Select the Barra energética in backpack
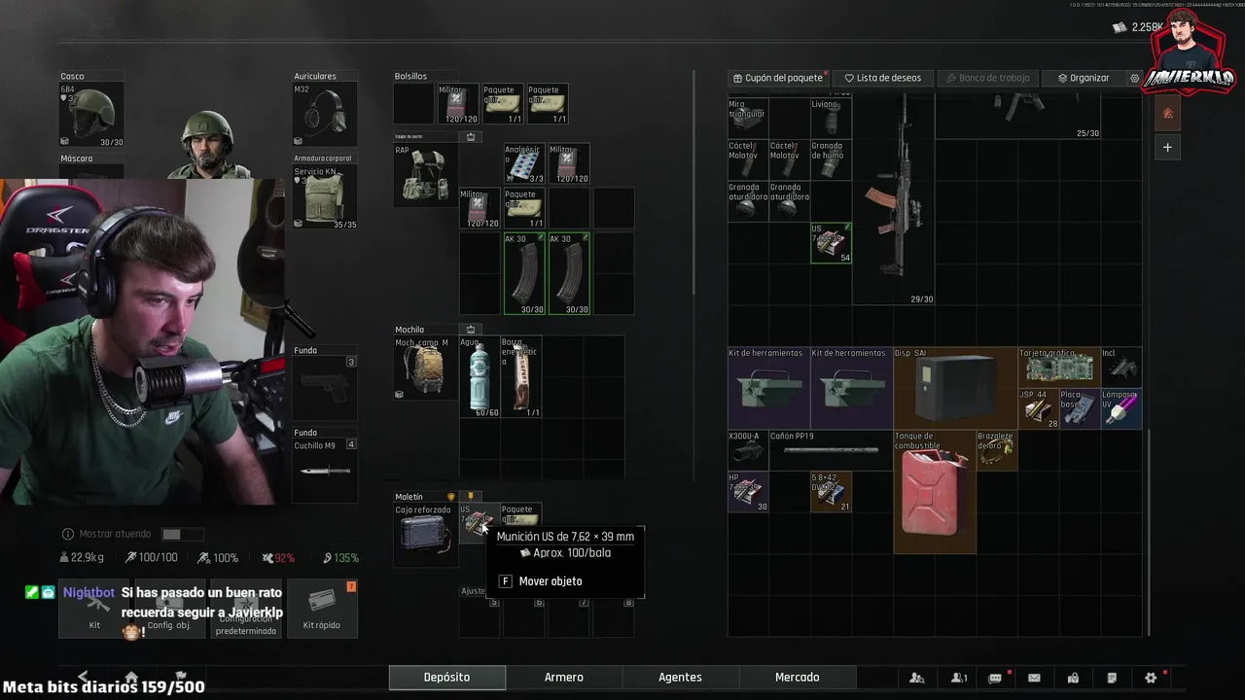 [520, 377]
